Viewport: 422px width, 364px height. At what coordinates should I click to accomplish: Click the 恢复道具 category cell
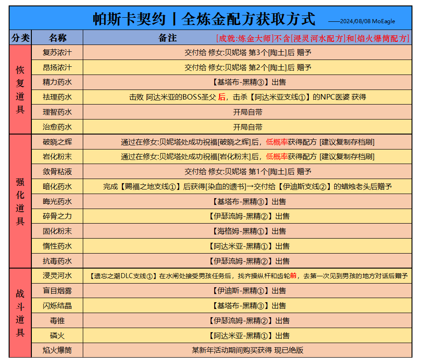click(20, 90)
